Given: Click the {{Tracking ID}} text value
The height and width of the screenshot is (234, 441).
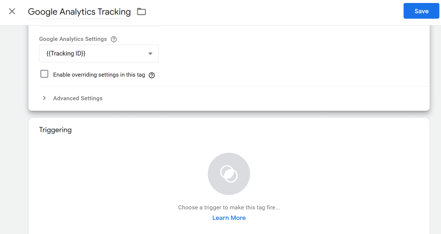Looking at the screenshot, I should pos(66,54).
